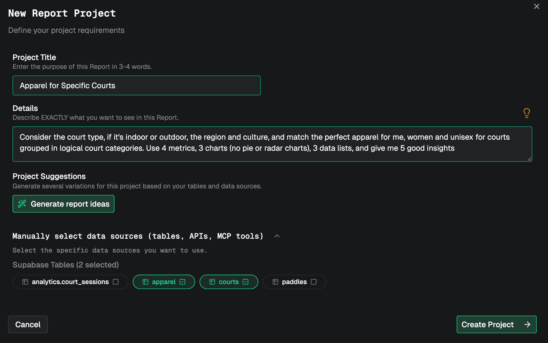The image size is (548, 343).
Task: Click the Manually select data sources heading
Action: point(138,236)
